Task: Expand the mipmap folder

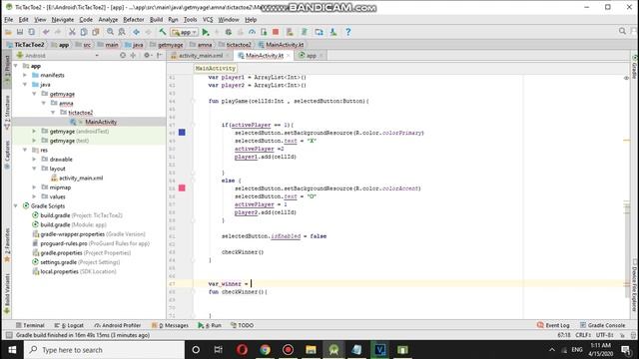Action: pos(34,187)
